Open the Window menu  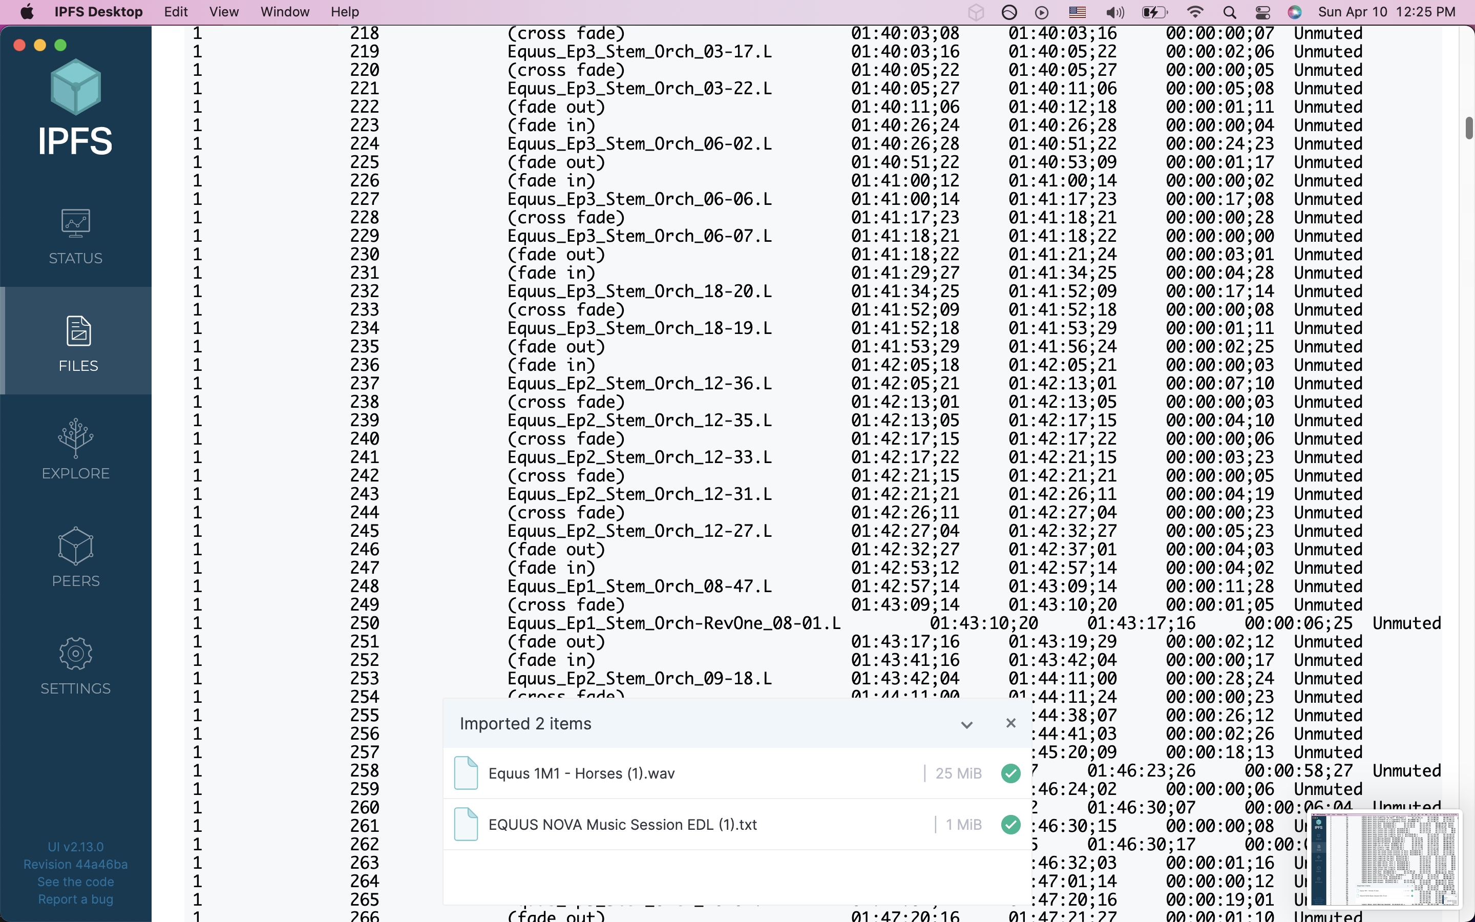(x=285, y=12)
